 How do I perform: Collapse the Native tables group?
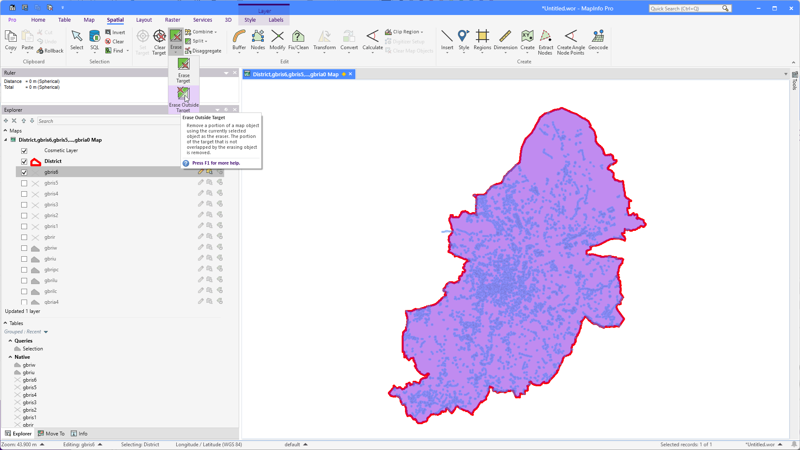coord(10,357)
